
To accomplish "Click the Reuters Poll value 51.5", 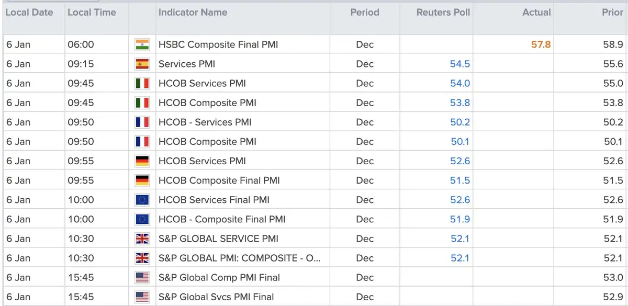I will [x=460, y=180].
